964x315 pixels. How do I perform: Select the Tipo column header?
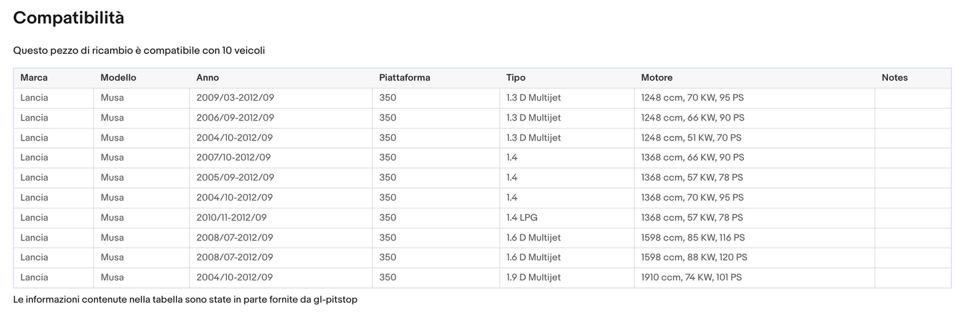(516, 78)
